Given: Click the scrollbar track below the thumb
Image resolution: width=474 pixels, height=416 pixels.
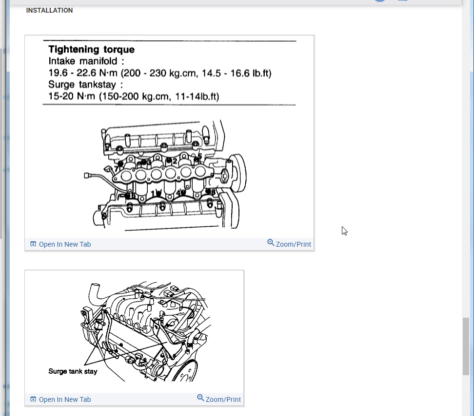Looking at the screenshot, I should tap(466, 395).
